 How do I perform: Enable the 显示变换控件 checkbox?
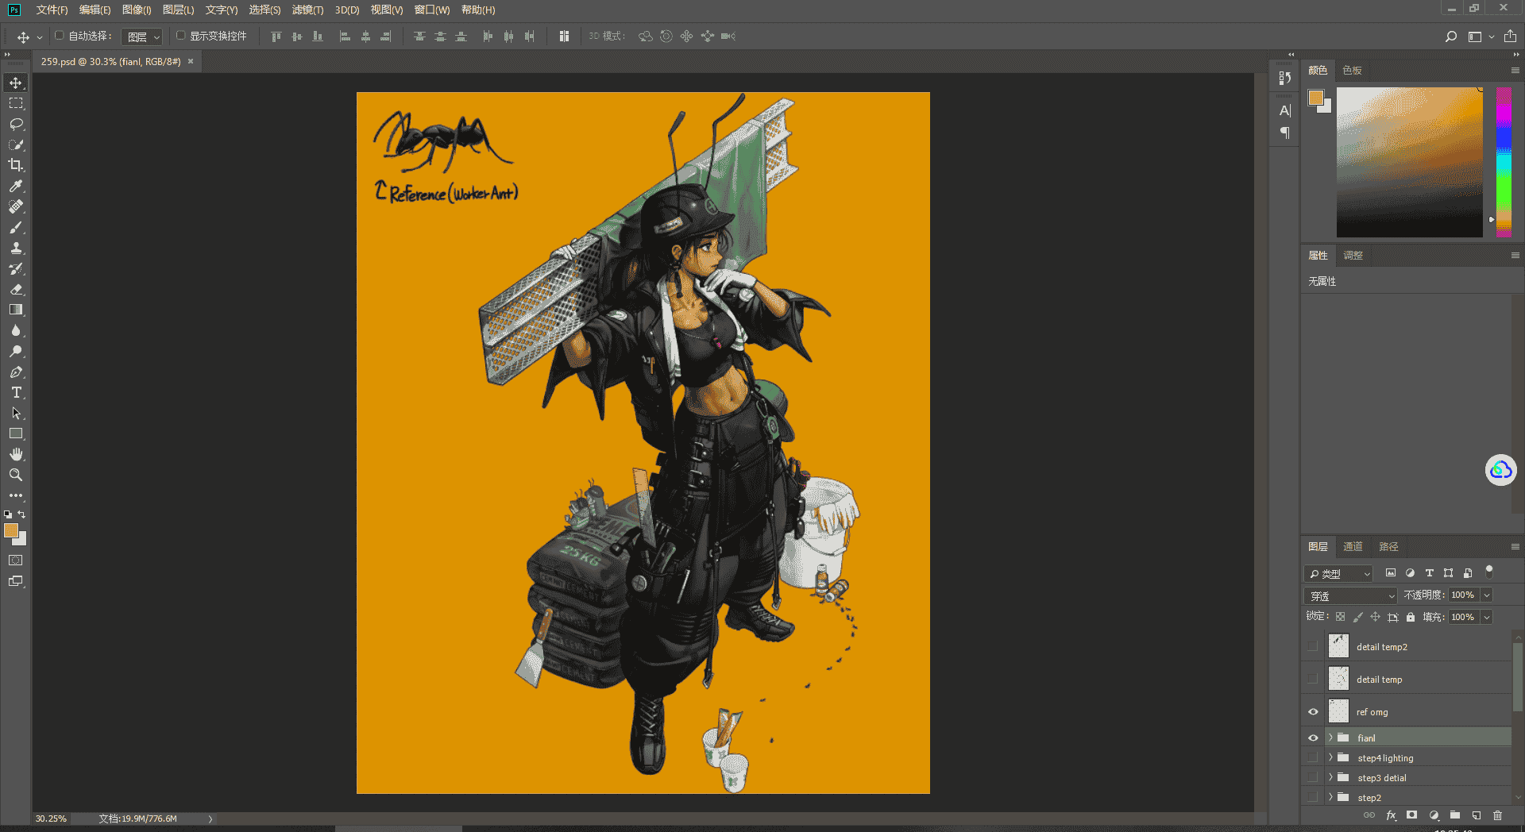click(x=180, y=36)
